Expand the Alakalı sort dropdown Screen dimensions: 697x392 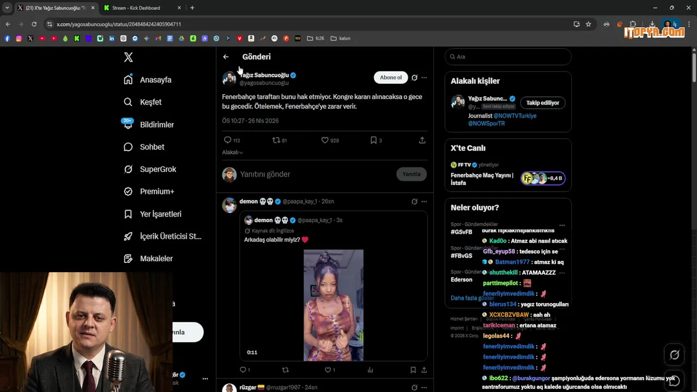pos(233,152)
